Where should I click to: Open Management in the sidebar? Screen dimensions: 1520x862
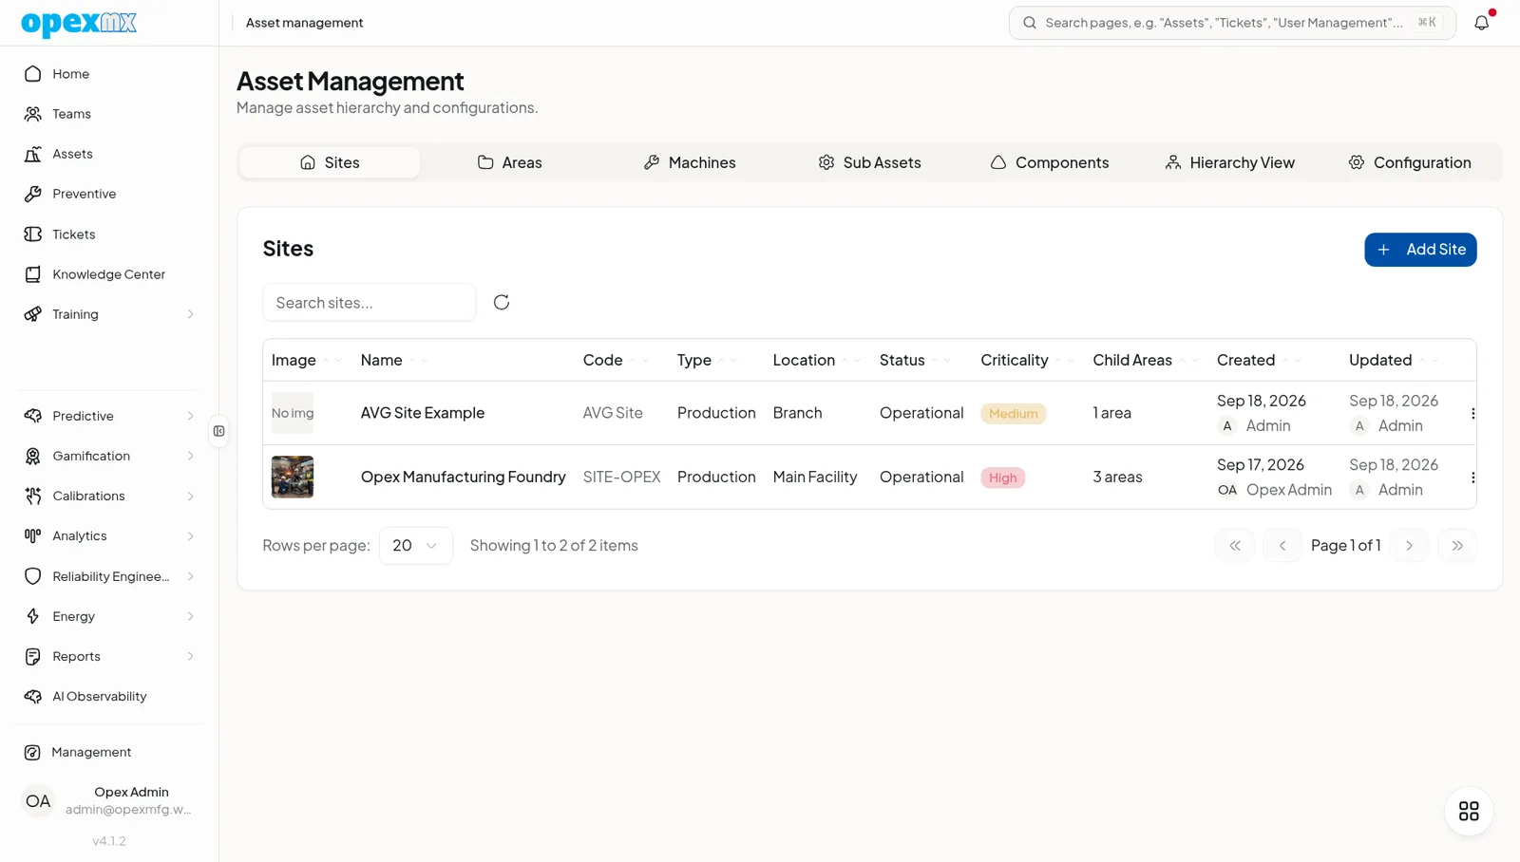[x=109, y=752]
